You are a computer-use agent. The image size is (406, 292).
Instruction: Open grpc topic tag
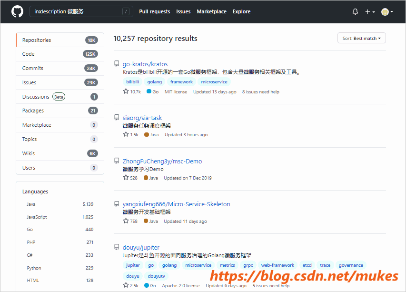click(x=248, y=265)
